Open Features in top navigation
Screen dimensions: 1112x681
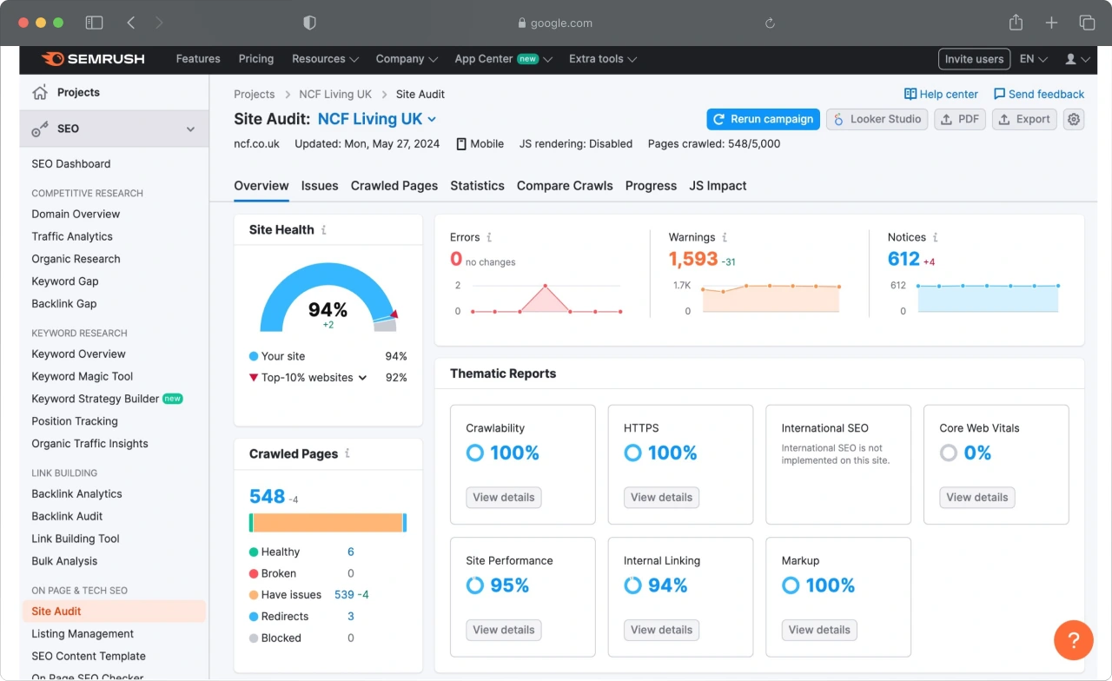pos(198,59)
